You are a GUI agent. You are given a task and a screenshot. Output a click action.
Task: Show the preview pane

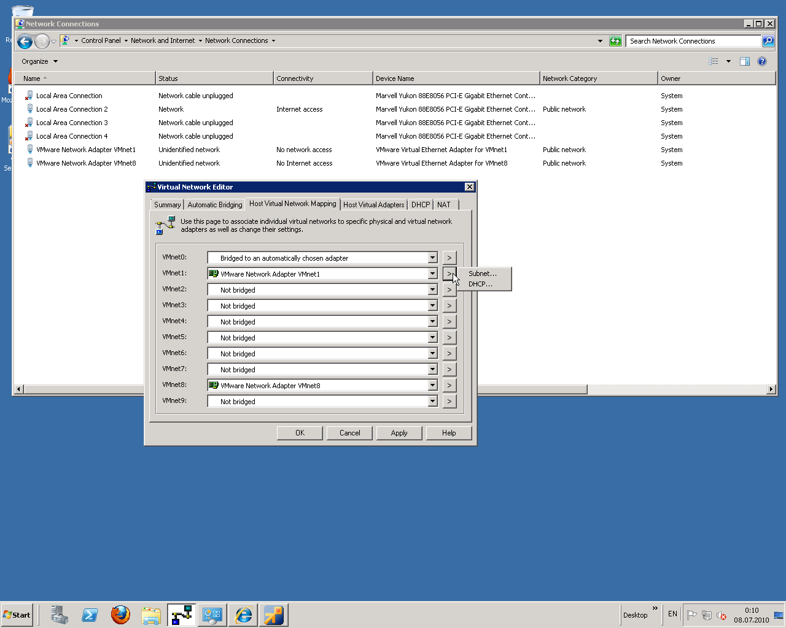tap(745, 61)
